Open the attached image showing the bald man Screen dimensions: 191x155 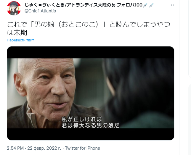pos(91,93)
